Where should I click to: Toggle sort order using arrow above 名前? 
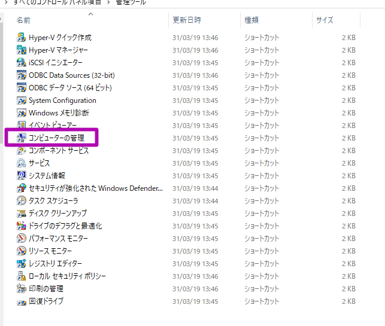pyautogui.click(x=90, y=13)
